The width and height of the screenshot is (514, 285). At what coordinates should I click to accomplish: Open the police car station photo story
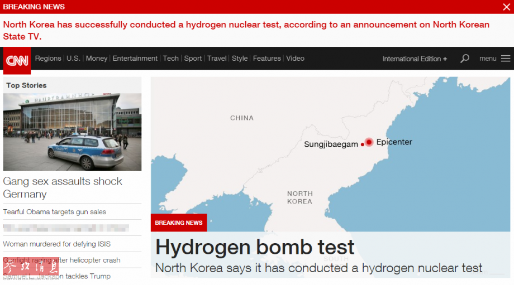point(73,132)
